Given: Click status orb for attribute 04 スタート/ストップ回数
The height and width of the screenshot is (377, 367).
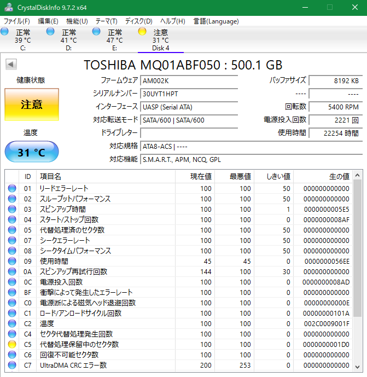Looking at the screenshot, I should click(x=12, y=219).
